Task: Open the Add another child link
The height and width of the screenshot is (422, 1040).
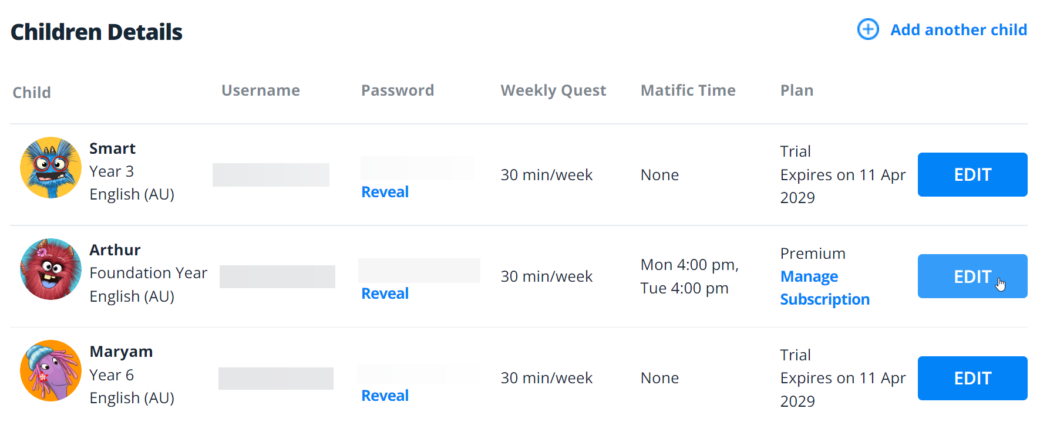Action: point(958,30)
